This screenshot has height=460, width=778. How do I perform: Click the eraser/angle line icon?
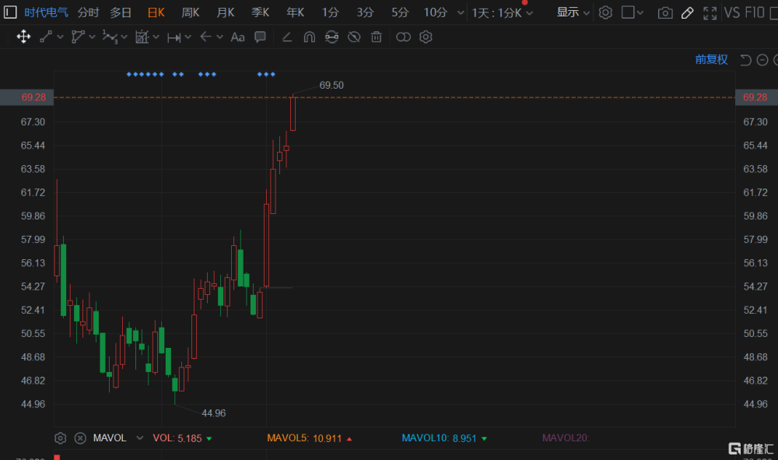coord(287,37)
